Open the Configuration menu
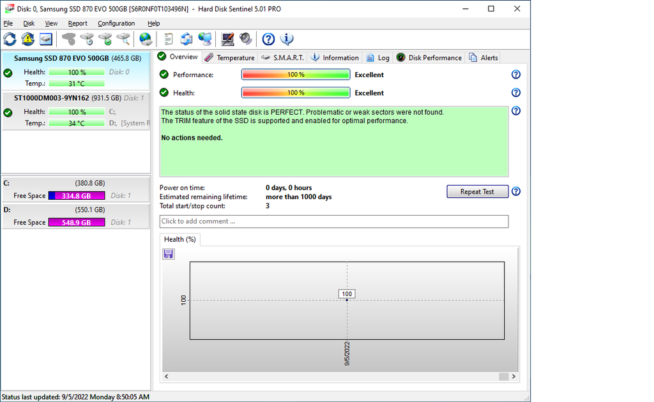Viewport: 654px width, 402px height. (x=116, y=24)
